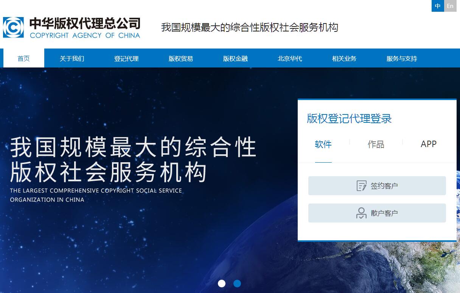The height and width of the screenshot is (293, 460).
Task: Expand the 版权贸易 navigation menu
Action: point(181,58)
